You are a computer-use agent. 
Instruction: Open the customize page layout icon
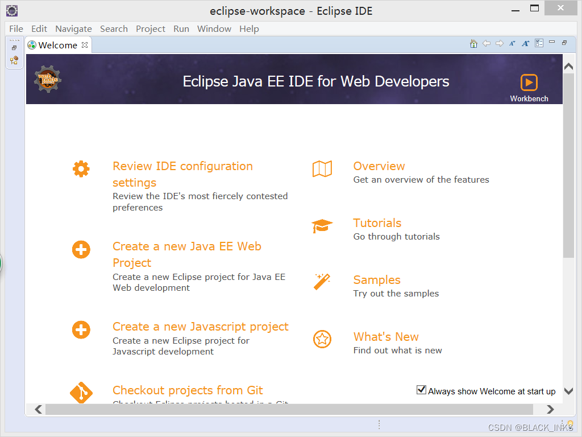pos(539,43)
